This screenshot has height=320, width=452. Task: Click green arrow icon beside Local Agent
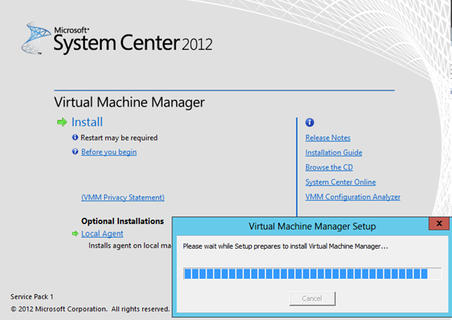click(75, 234)
